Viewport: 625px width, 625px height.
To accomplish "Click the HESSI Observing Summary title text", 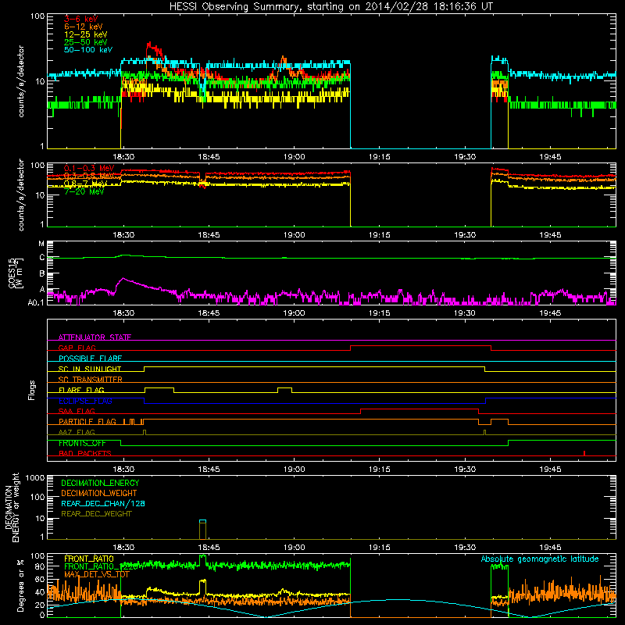I will pos(330,7).
